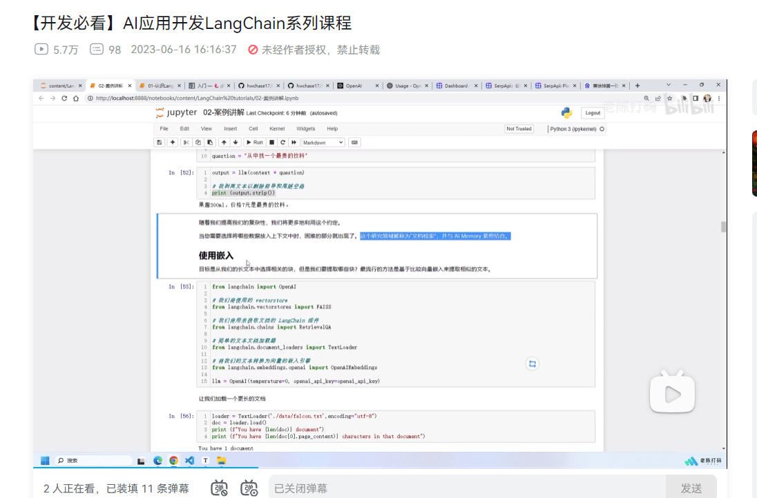The width and height of the screenshot is (757, 498).
Task: Move selected cell down arrow icon
Action: tap(236, 143)
